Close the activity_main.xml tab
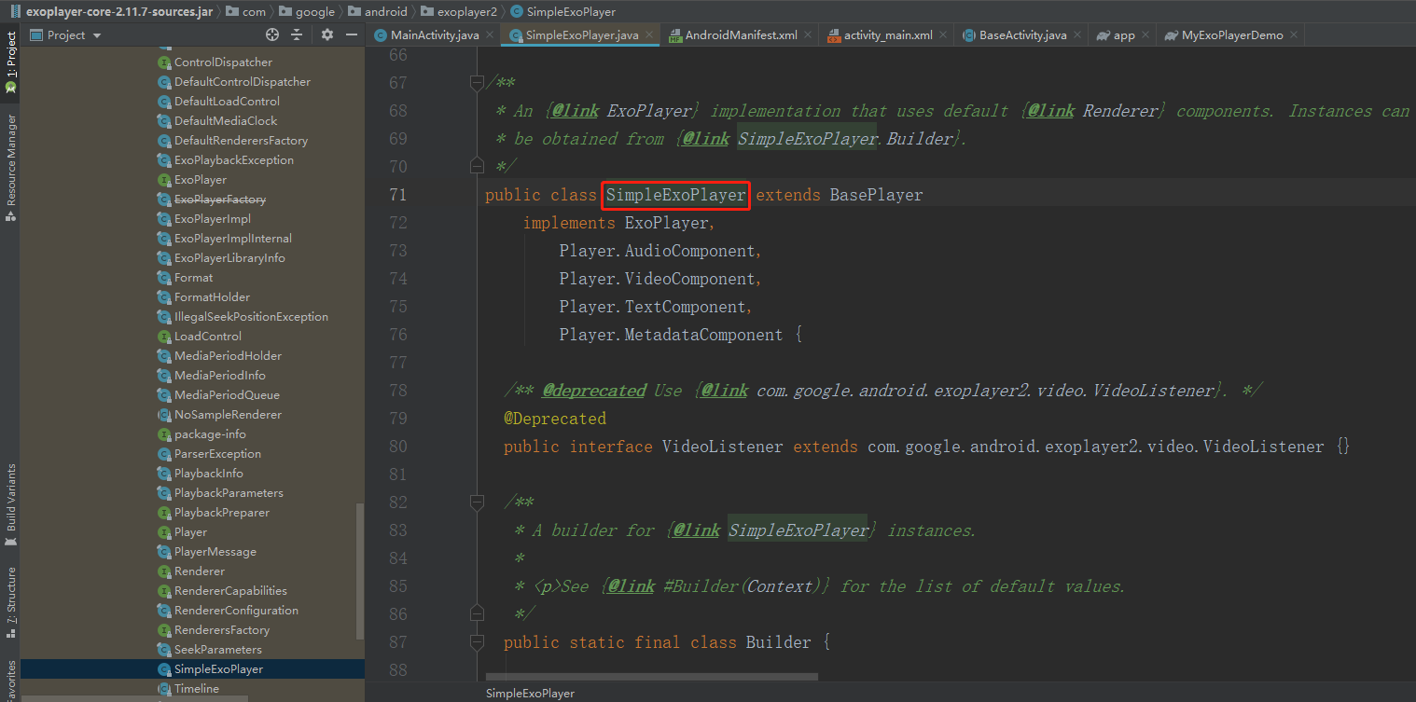This screenshot has width=1416, height=702. [x=943, y=35]
